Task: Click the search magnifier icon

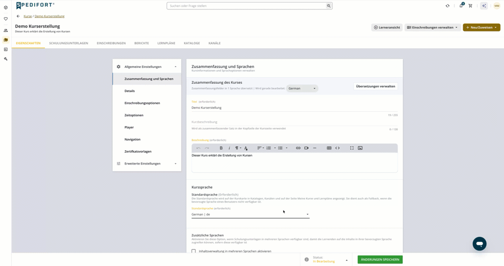Action: coord(328,6)
